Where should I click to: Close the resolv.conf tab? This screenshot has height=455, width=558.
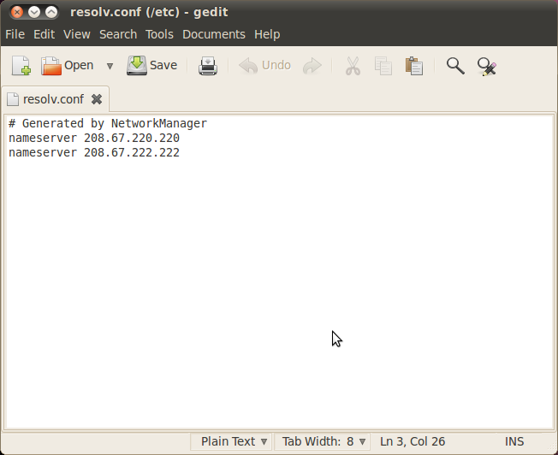pyautogui.click(x=97, y=99)
